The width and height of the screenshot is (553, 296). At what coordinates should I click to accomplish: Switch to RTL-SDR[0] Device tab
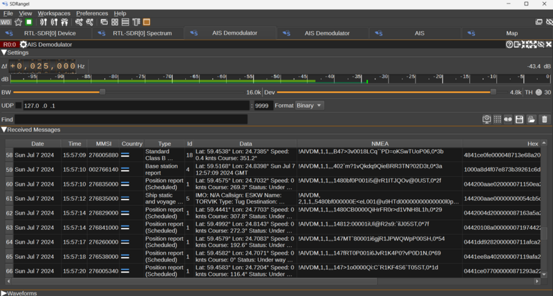(46, 33)
